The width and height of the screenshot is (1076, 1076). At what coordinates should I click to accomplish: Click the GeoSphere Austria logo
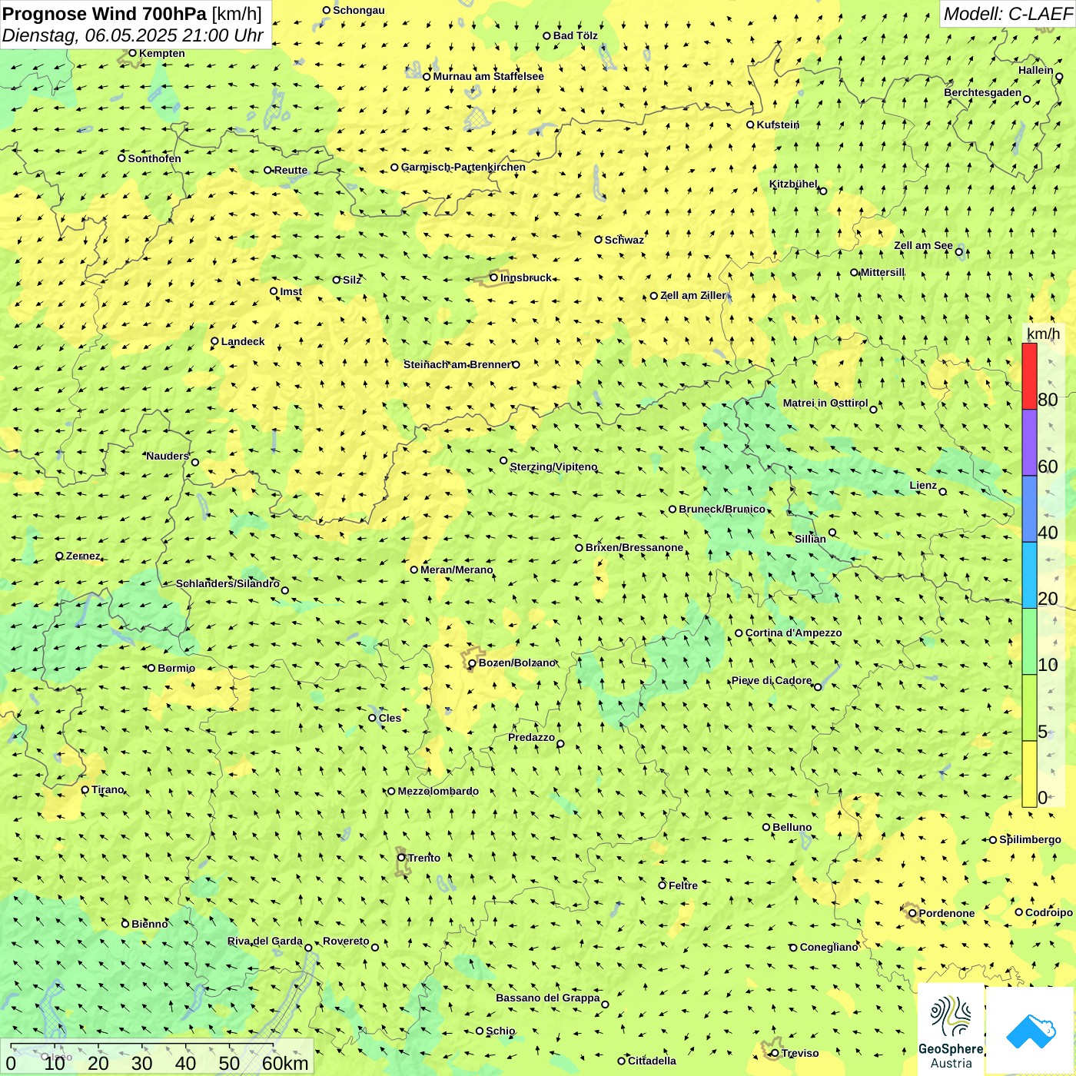[x=951, y=1030]
